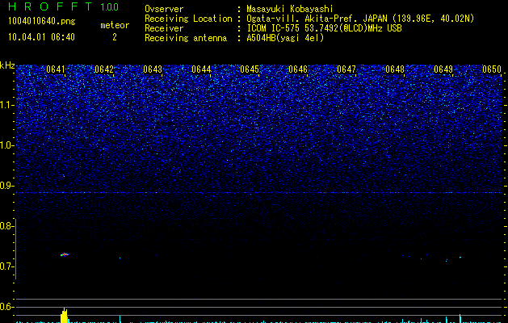The image size is (508, 323).
Task: Click the kHz axis unit label
Action: coord(7,65)
